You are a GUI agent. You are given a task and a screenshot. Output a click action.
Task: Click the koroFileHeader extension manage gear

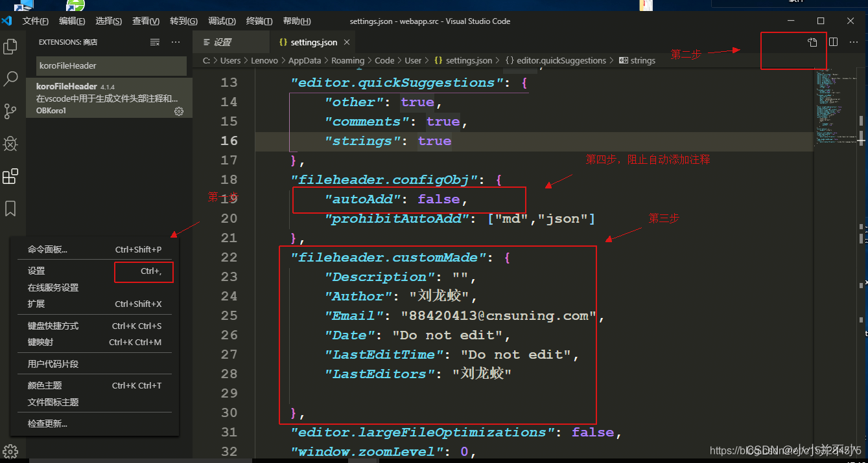point(179,111)
